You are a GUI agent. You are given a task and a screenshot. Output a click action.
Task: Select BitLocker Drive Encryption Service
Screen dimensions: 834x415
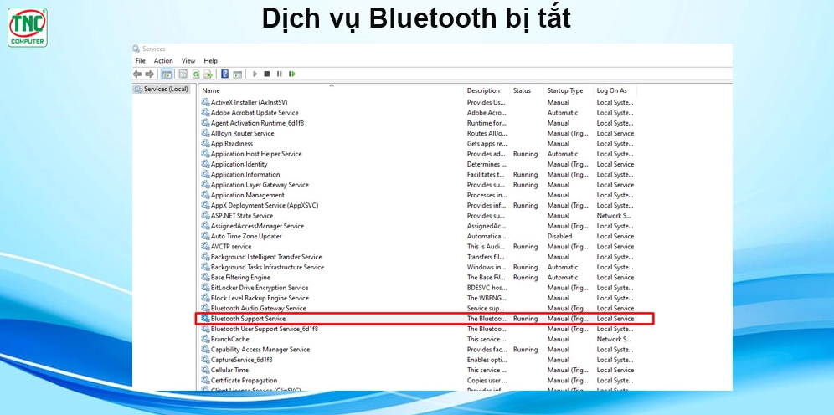pos(260,288)
